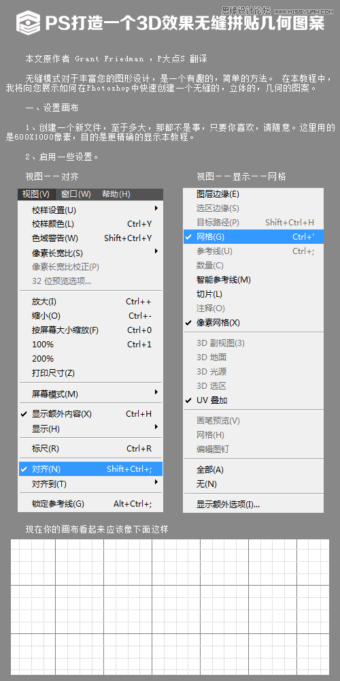The image size is (340, 681).
Task: Click the caption 现在你的画布看起来应该像下面这样
Action: (x=97, y=529)
